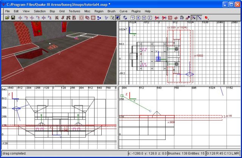Rotate selection around the Z axis
The width and height of the screenshot is (242, 158).
[x=50, y=18]
